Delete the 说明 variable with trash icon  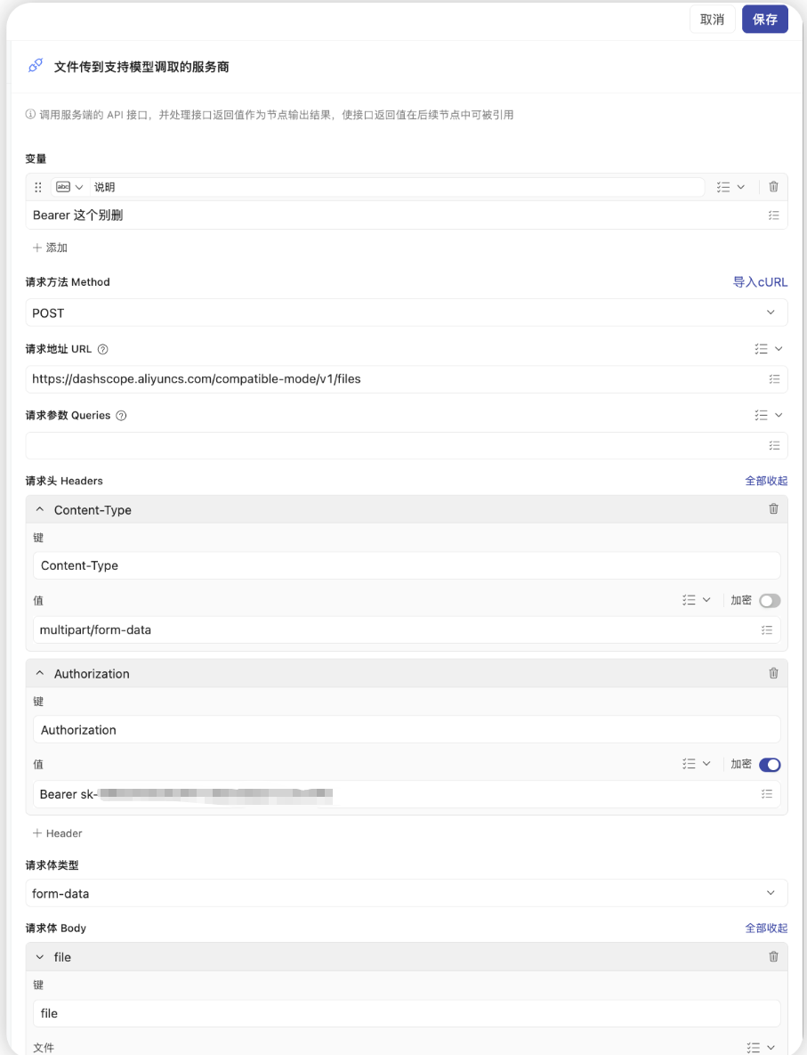point(773,187)
